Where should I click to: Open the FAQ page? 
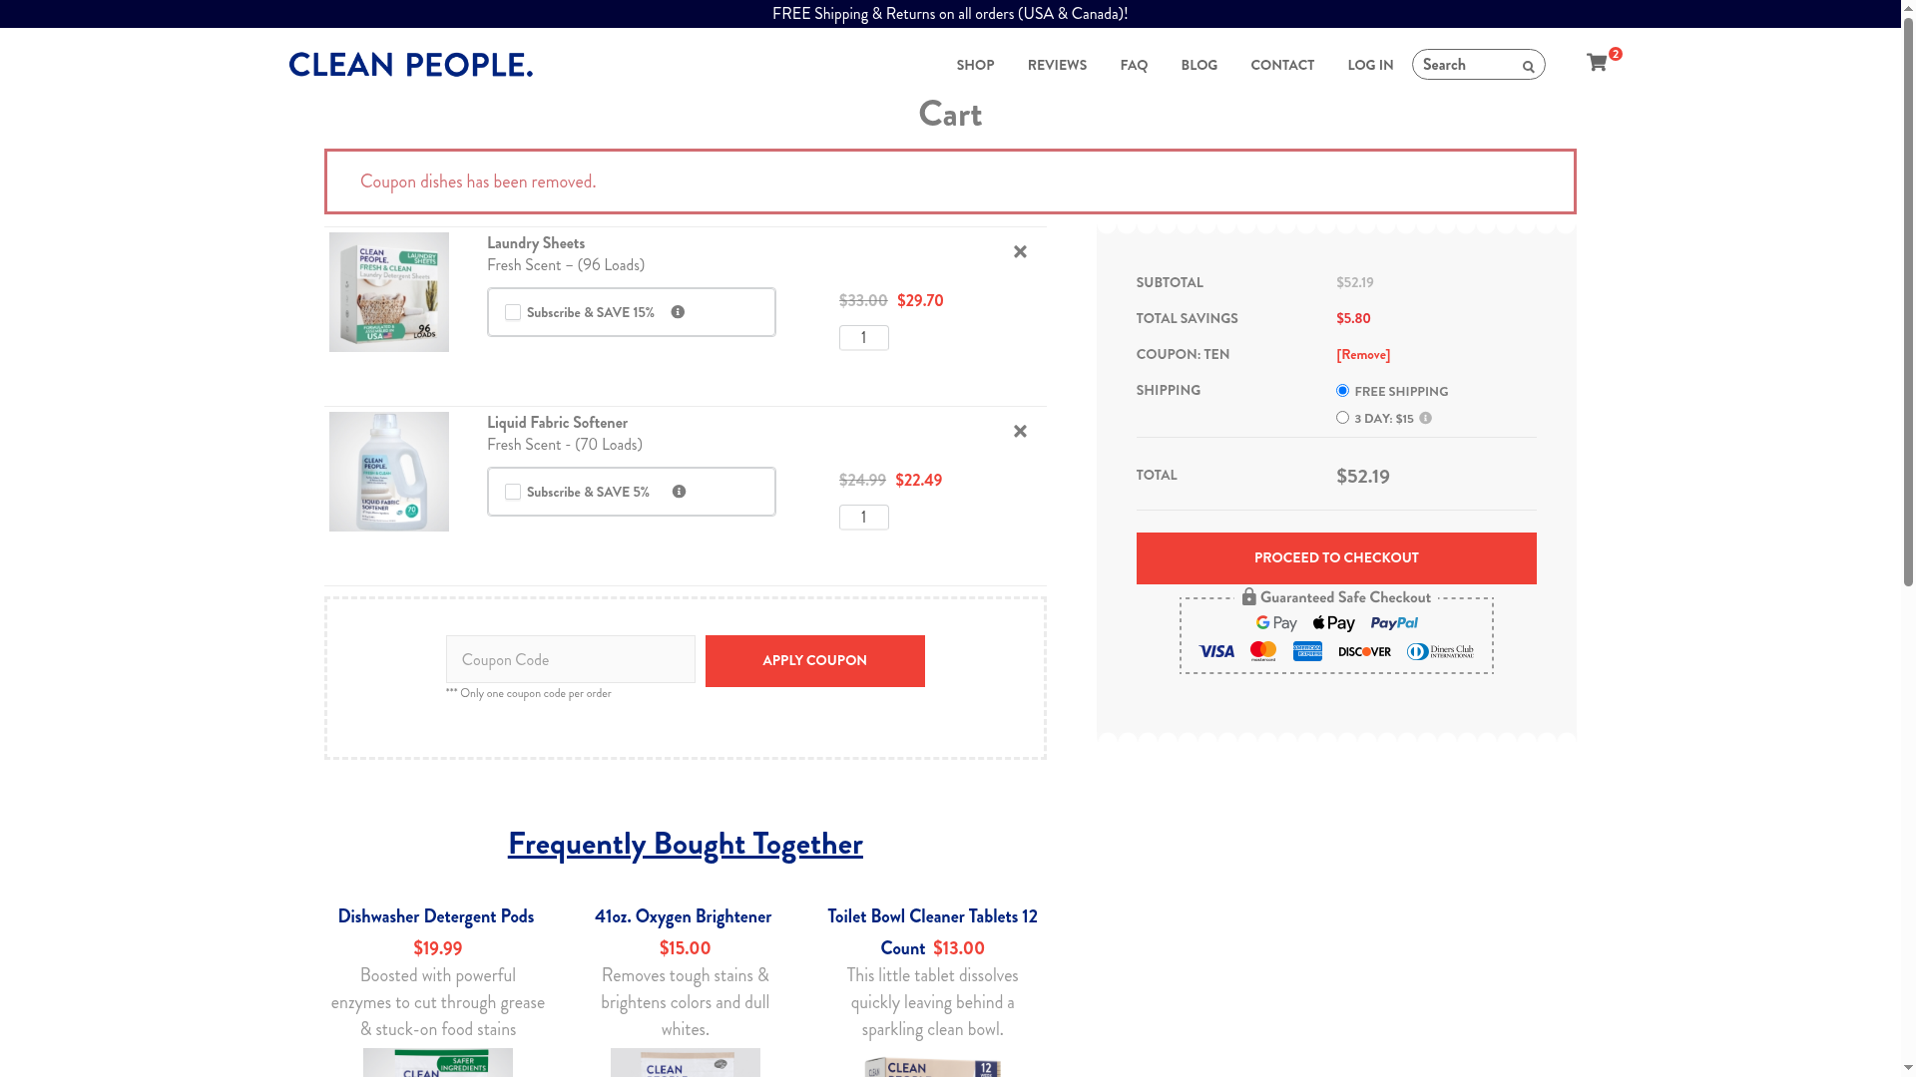(1134, 65)
